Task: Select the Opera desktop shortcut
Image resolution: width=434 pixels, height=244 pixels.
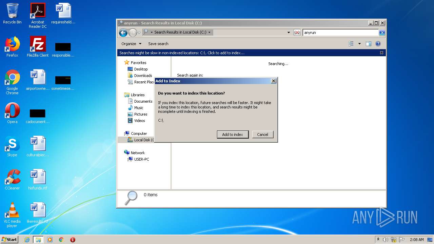Action: [12, 113]
